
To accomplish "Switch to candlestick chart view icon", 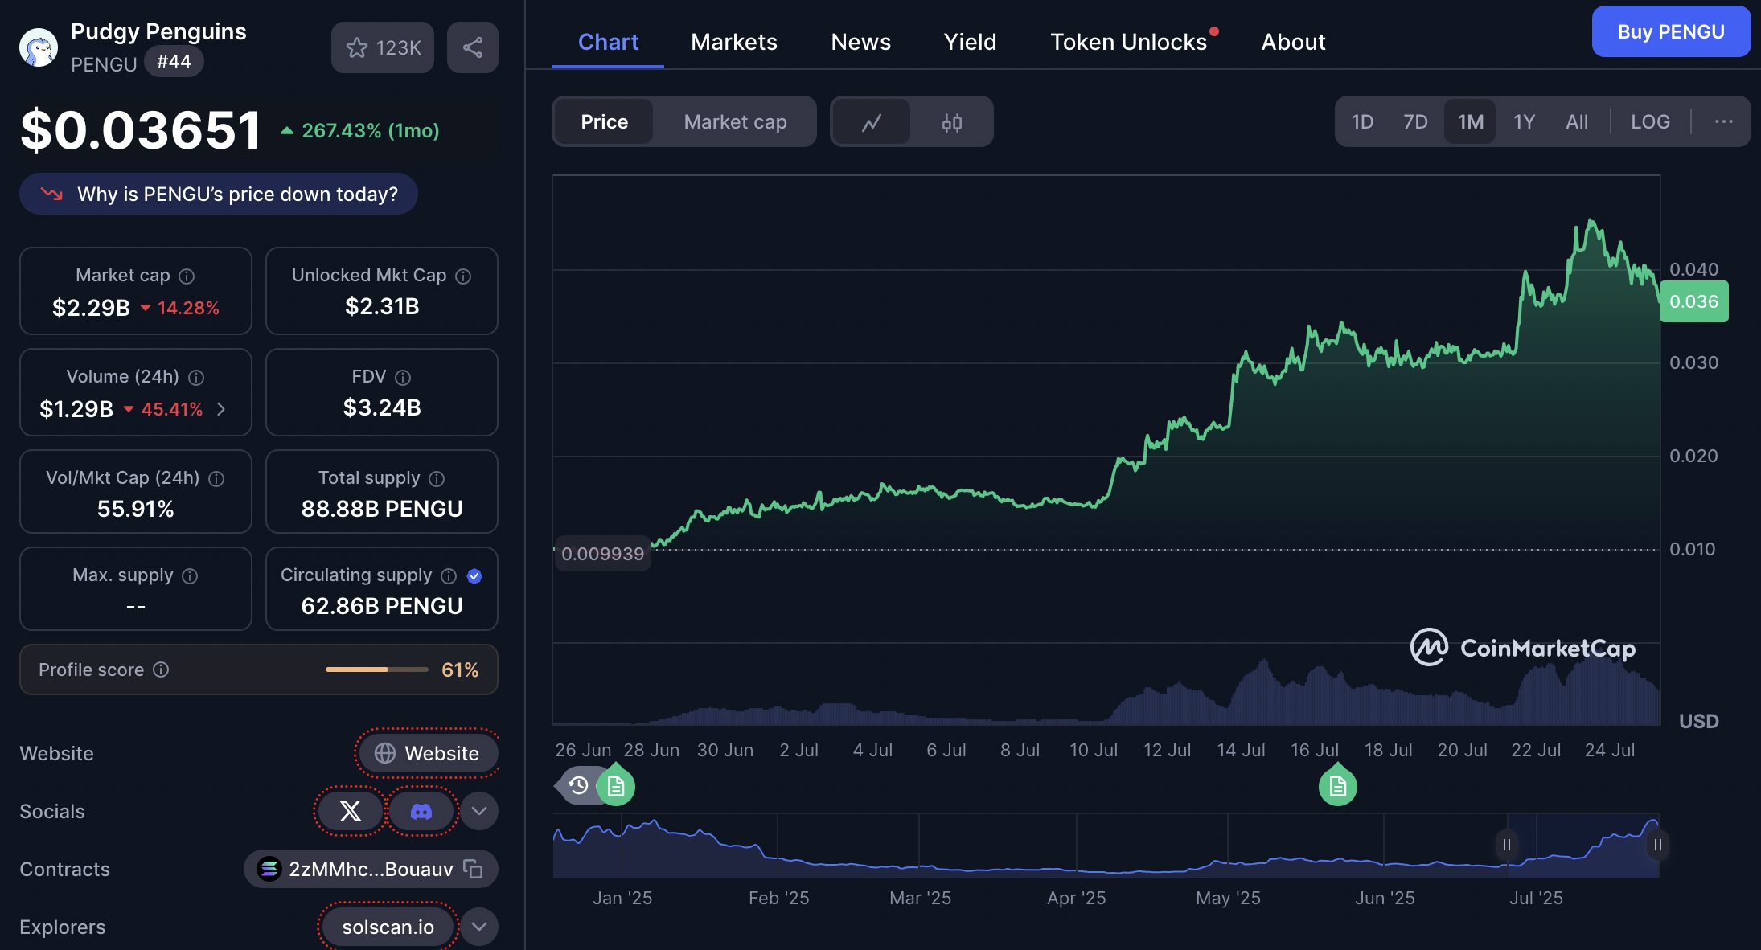I will (952, 122).
